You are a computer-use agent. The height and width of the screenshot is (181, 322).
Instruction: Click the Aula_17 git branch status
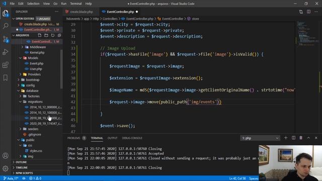click(x=11, y=178)
